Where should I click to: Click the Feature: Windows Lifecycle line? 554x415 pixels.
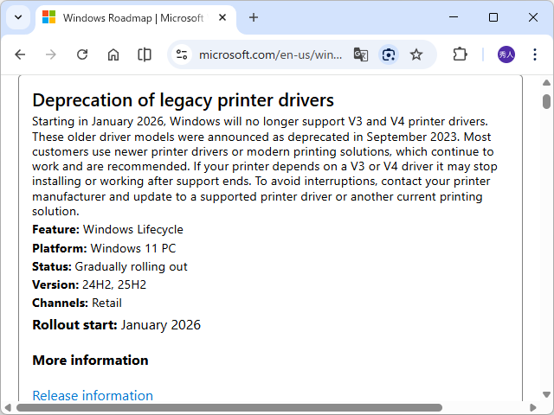click(107, 229)
